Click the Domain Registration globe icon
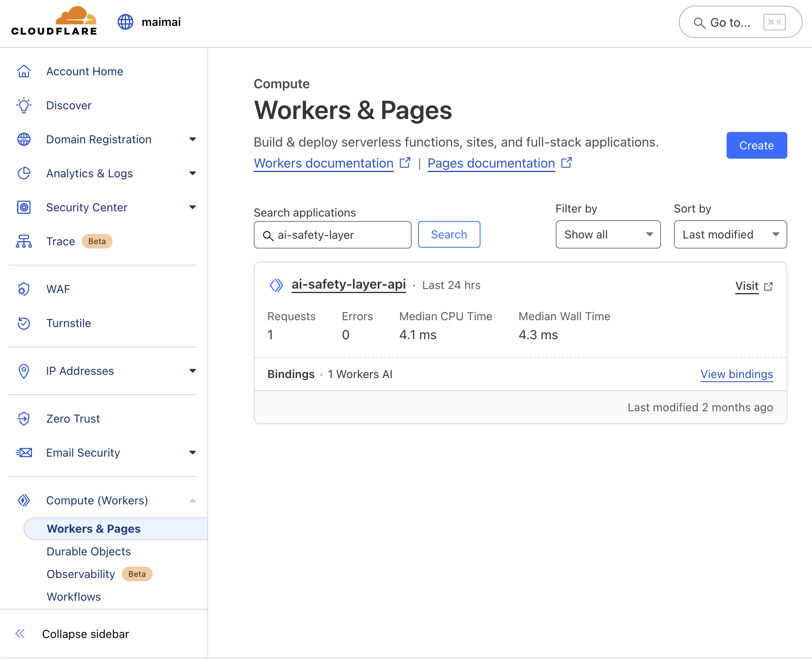Image resolution: width=812 pixels, height=659 pixels. point(24,139)
